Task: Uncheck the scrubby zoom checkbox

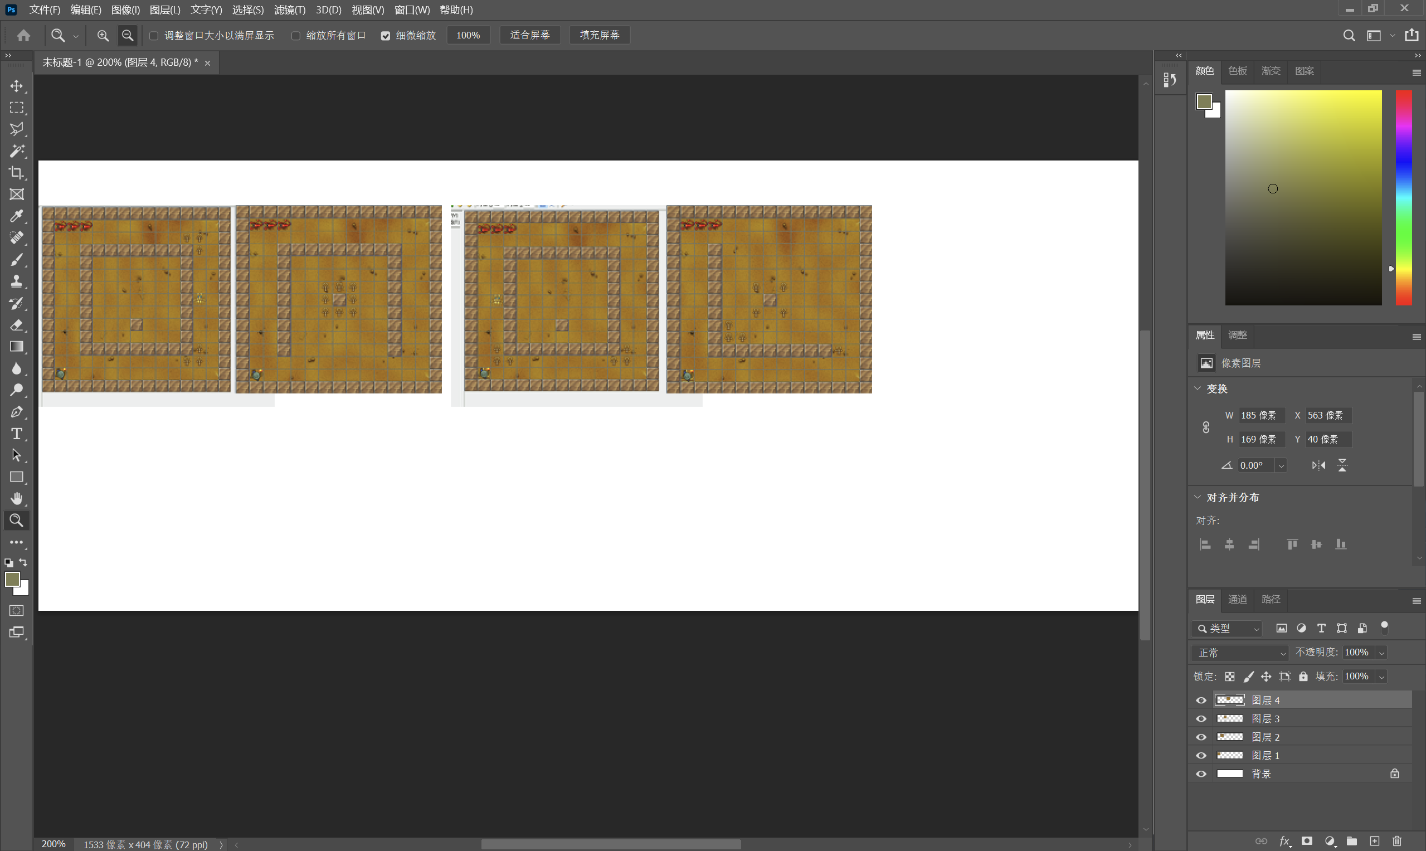Action: tap(386, 36)
